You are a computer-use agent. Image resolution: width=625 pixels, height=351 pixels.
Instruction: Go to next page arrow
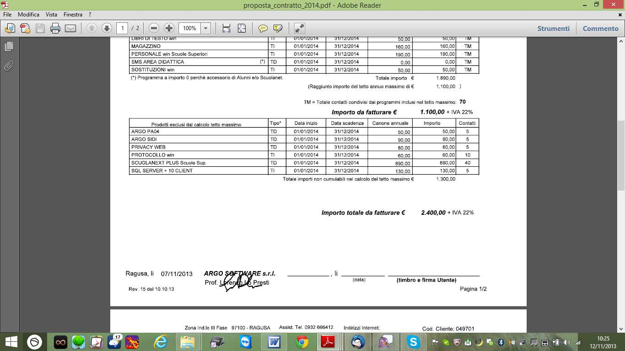tap(107, 28)
